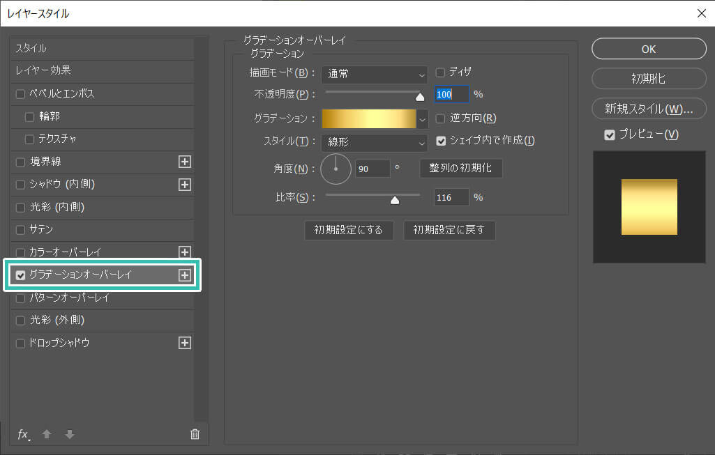715x455 pixels.
Task: Select パターンオーバーレイ effect row
Action: (103, 298)
